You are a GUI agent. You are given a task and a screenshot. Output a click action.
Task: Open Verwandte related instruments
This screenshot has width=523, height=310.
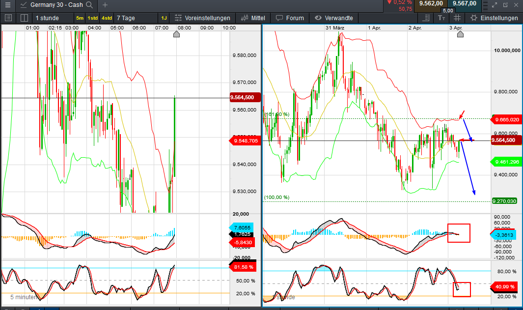(x=334, y=18)
